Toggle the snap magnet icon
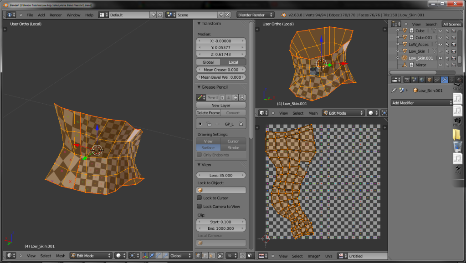 [x=243, y=256]
